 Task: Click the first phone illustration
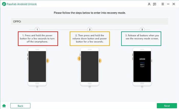(x=37, y=66)
